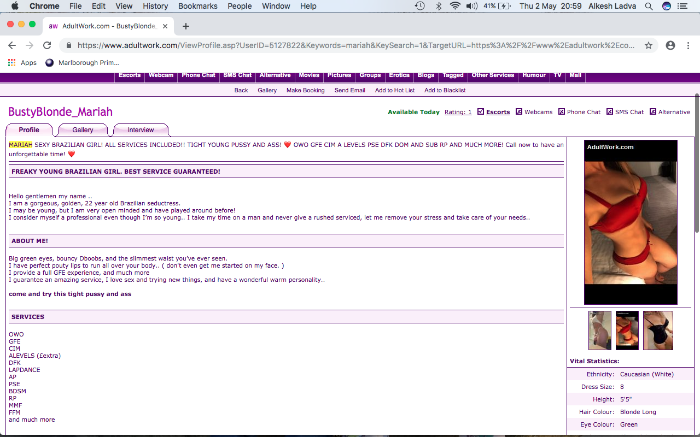Click Movies in the purple navigation bar

pos(309,75)
